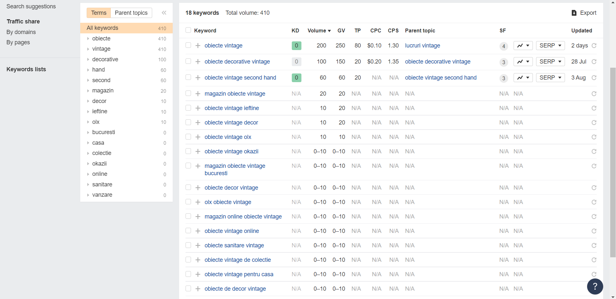Collapse the terms sidebar with double-chevron icon
The height and width of the screenshot is (299, 616).
click(164, 13)
